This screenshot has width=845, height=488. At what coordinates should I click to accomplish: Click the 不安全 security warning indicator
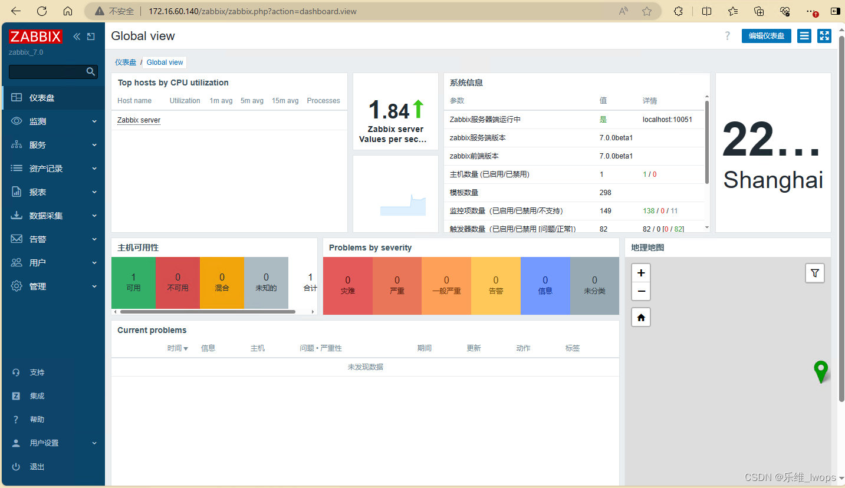coord(115,11)
